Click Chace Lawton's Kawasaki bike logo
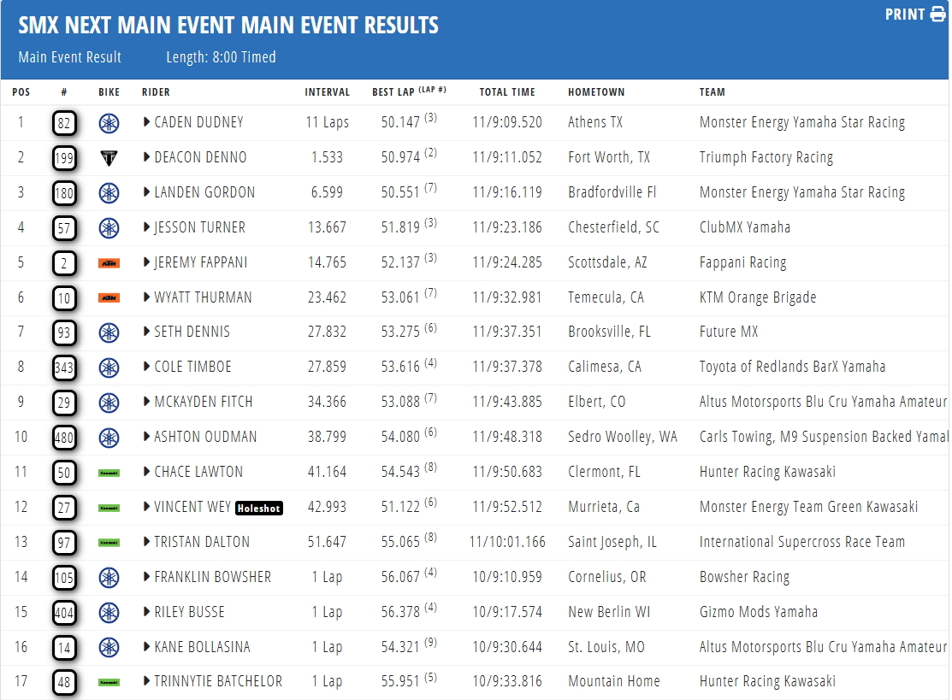Viewport: 952px width, 700px height. point(109,474)
